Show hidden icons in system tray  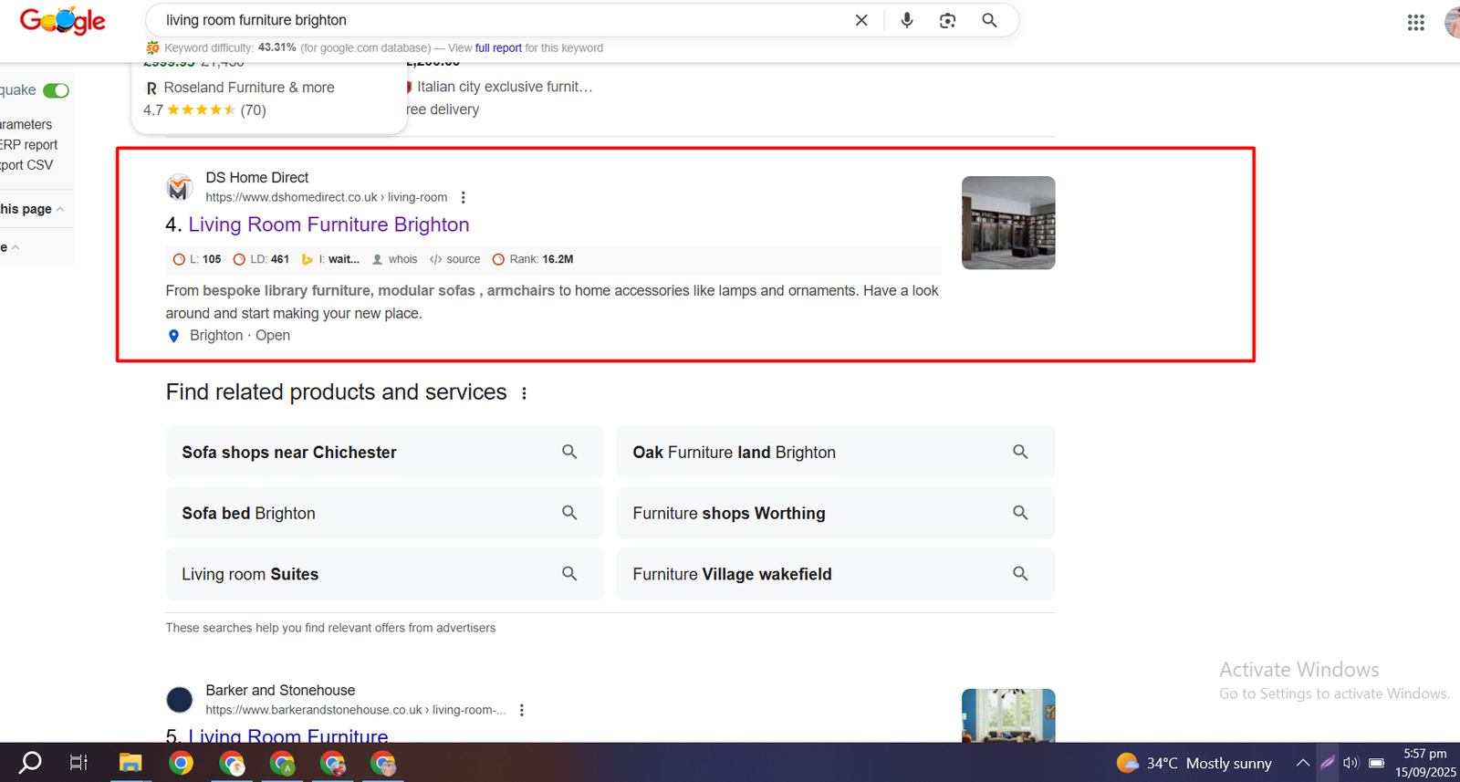coord(1303,763)
